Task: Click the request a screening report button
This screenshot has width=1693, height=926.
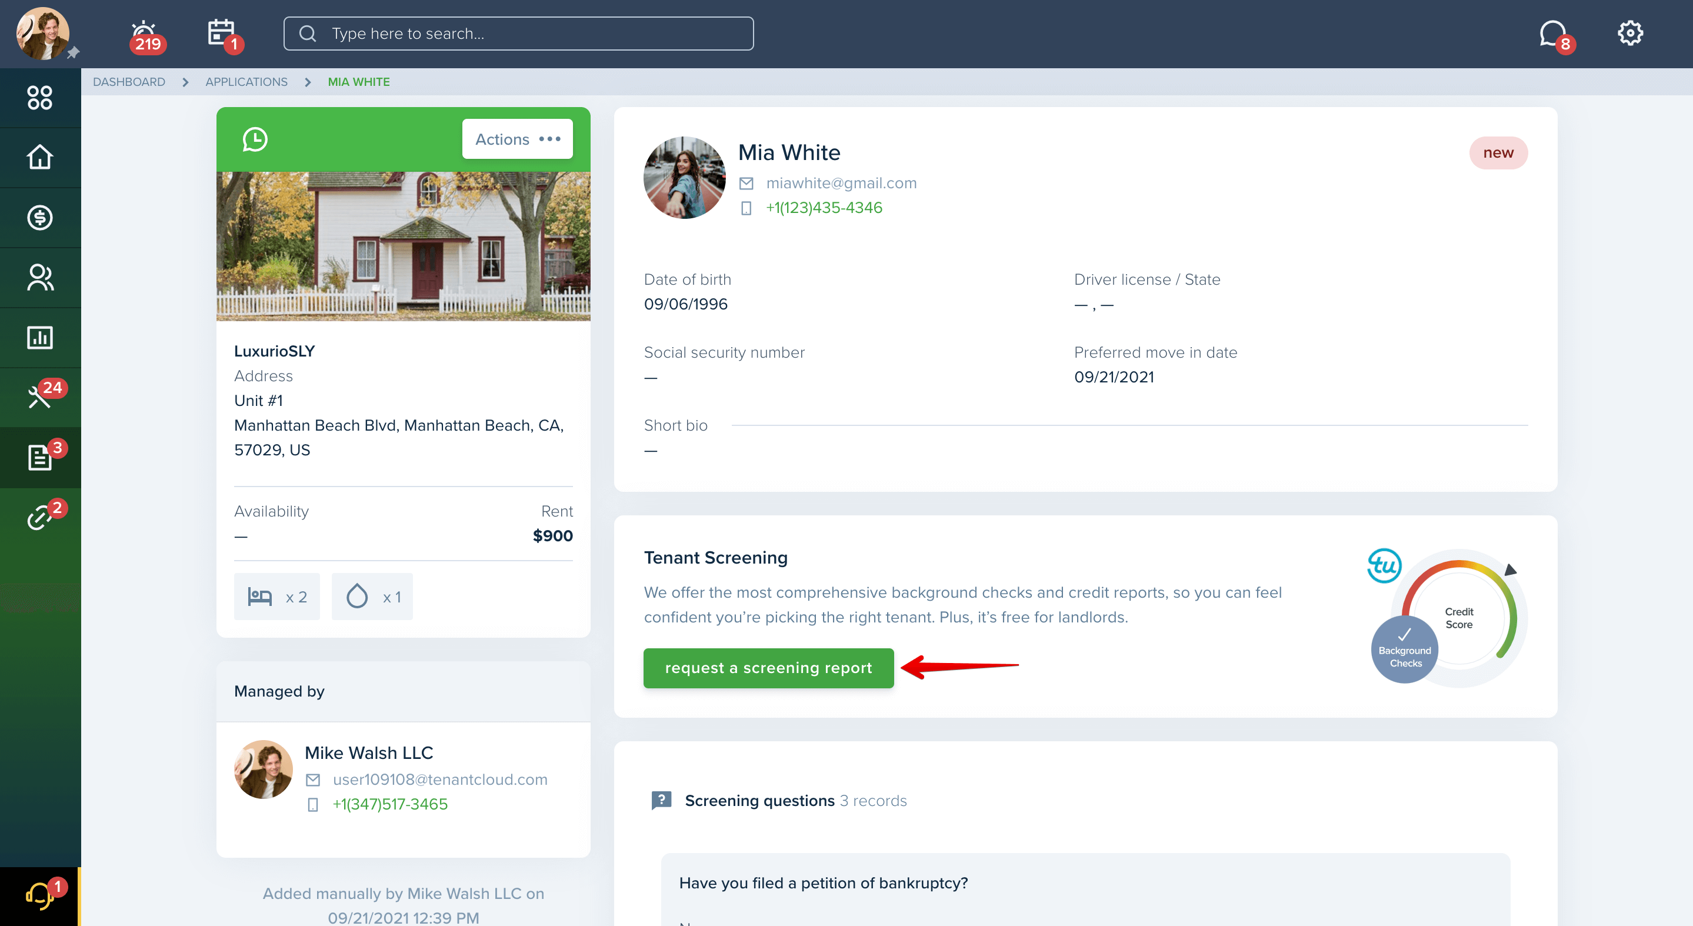Action: (768, 668)
